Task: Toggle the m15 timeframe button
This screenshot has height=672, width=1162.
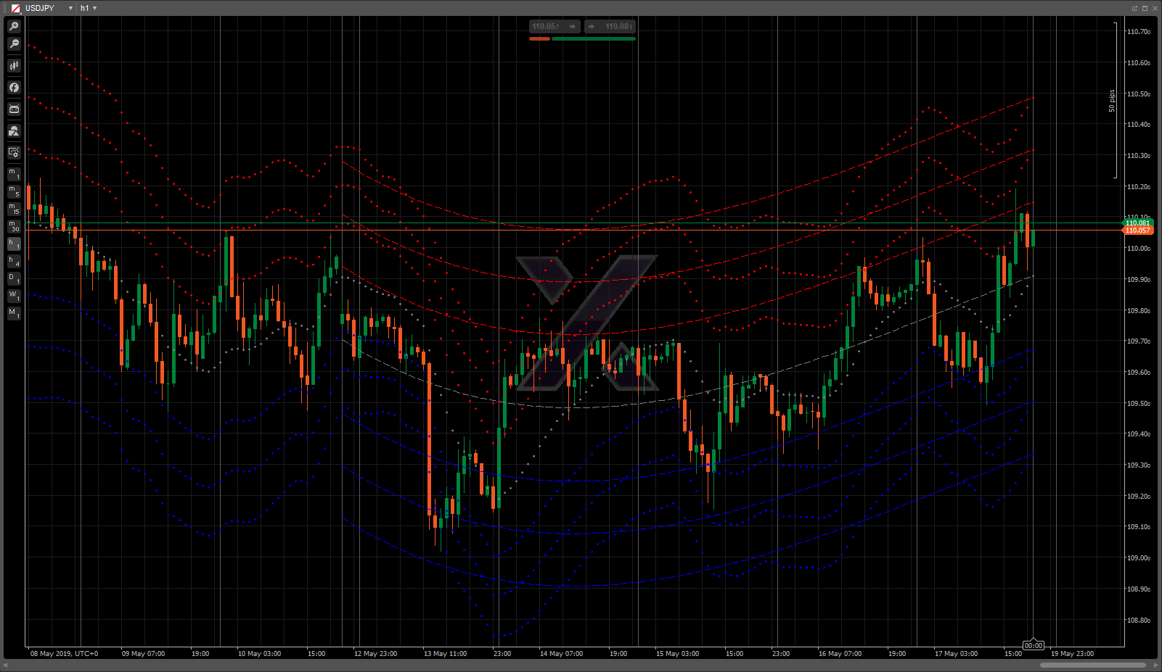Action: 14,209
